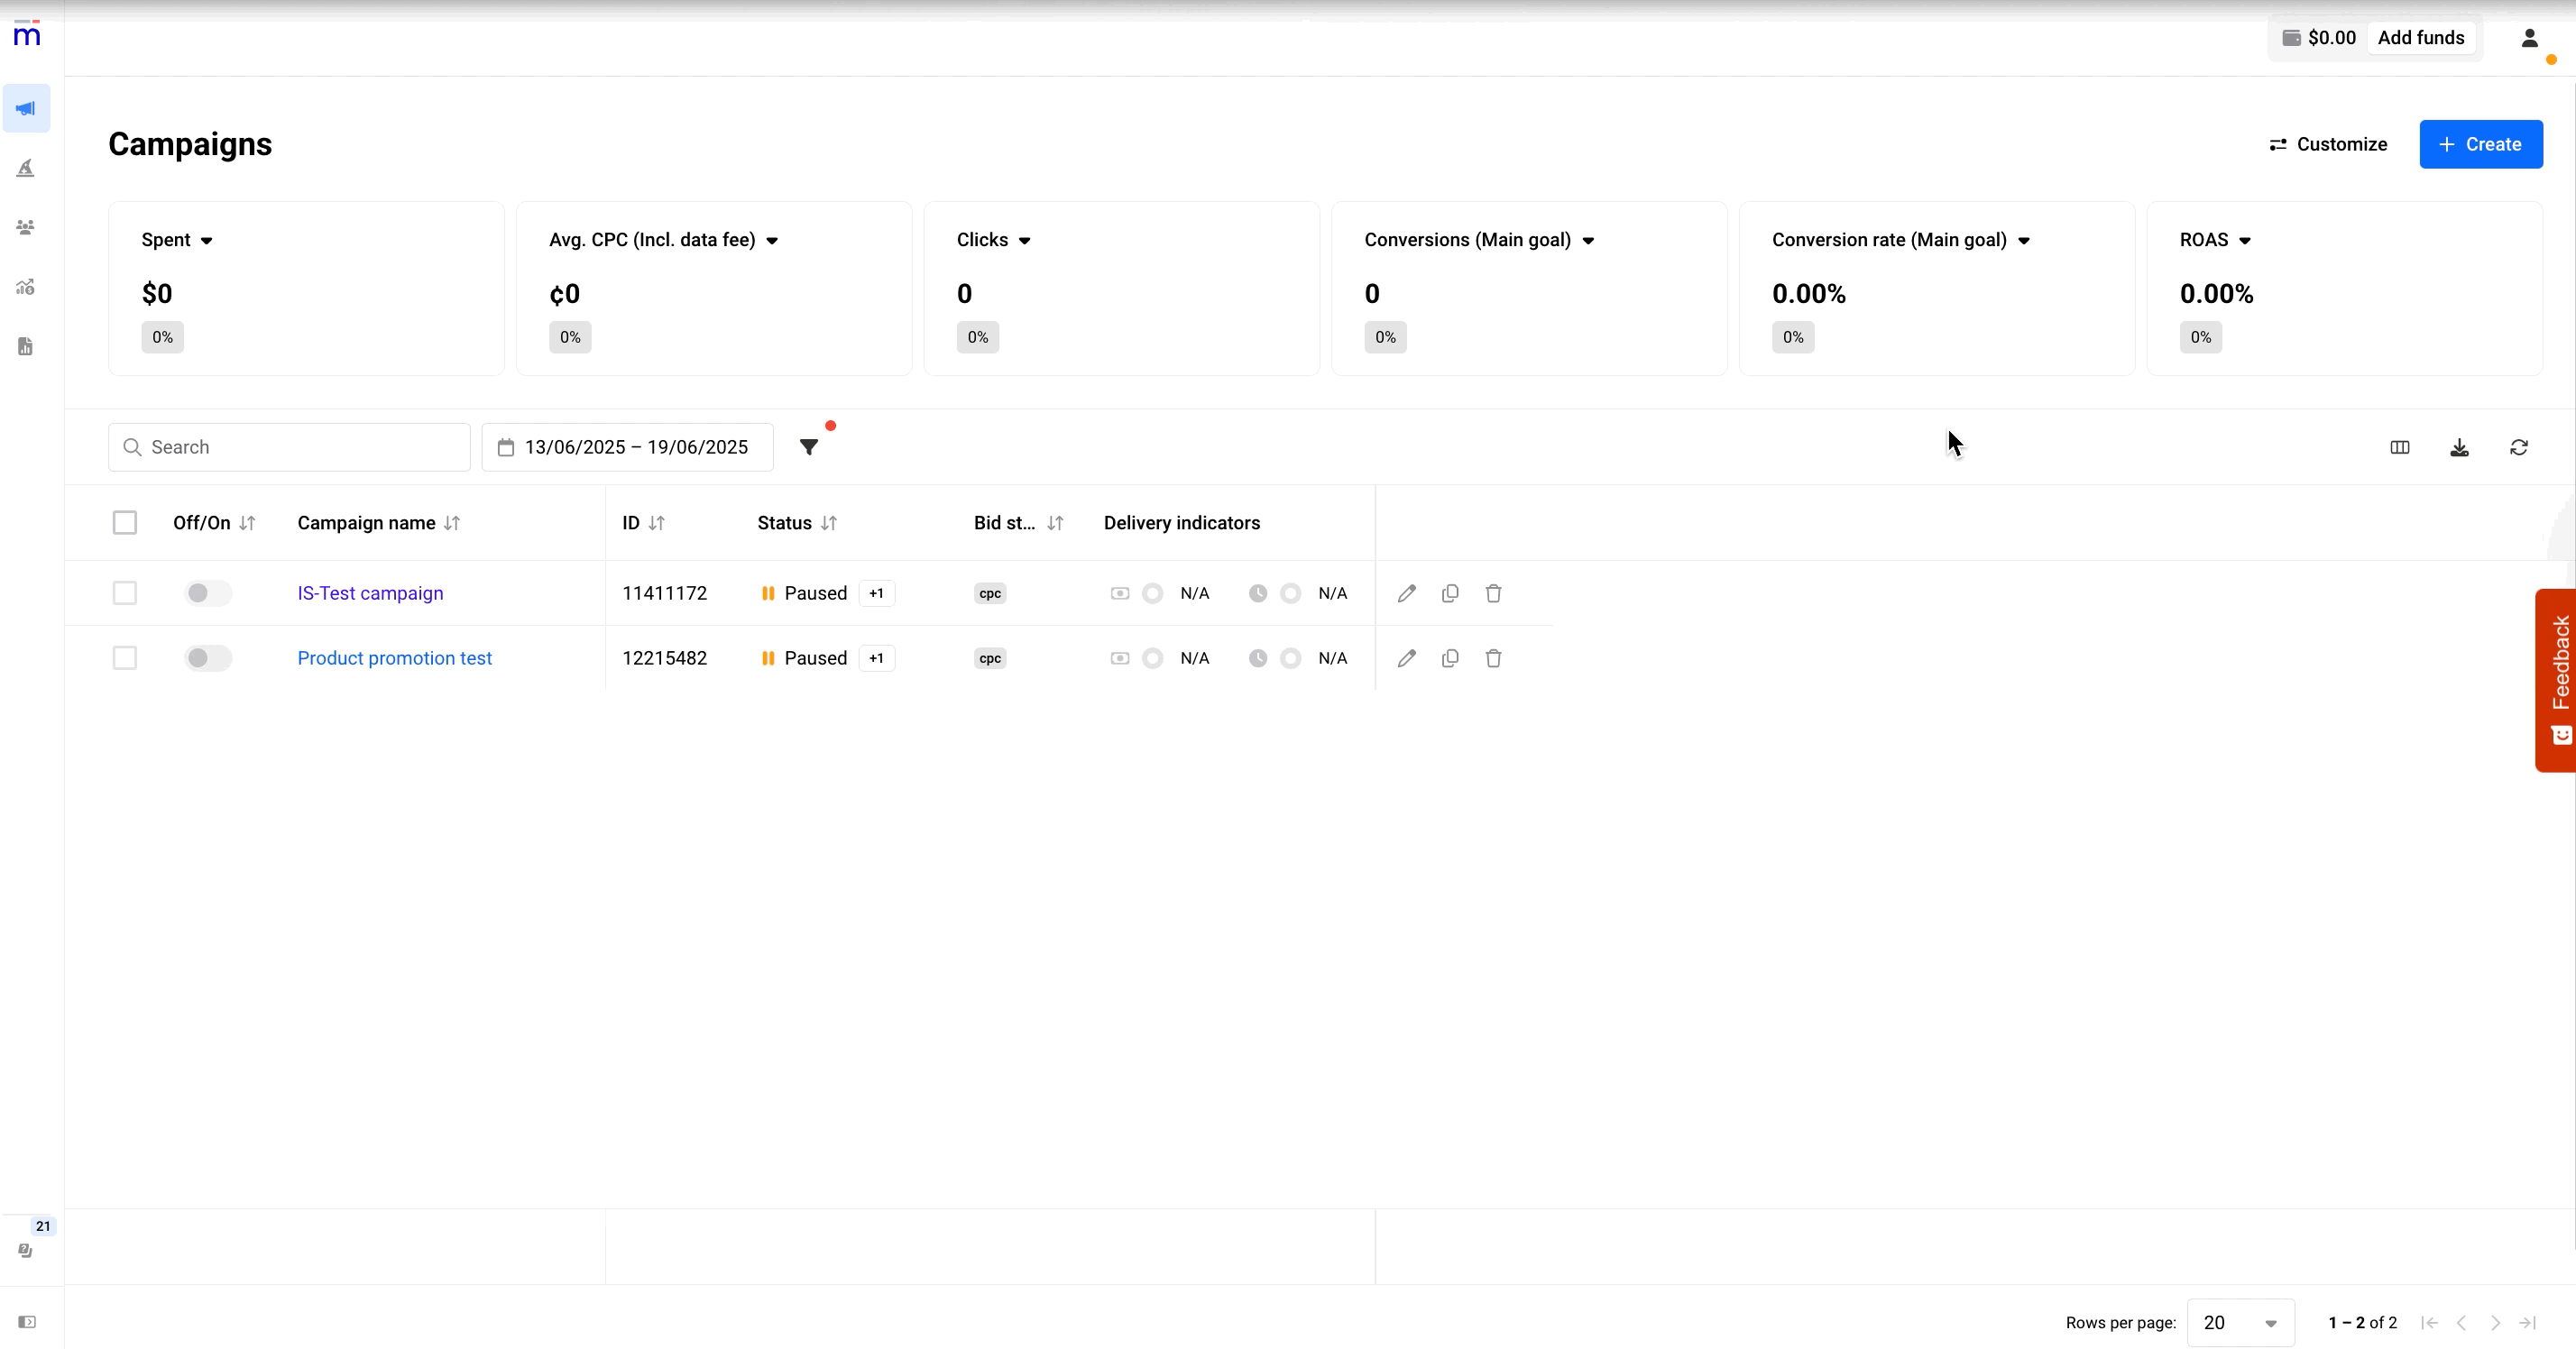The height and width of the screenshot is (1349, 2576).
Task: Click the Create campaign button
Action: 2480,144
